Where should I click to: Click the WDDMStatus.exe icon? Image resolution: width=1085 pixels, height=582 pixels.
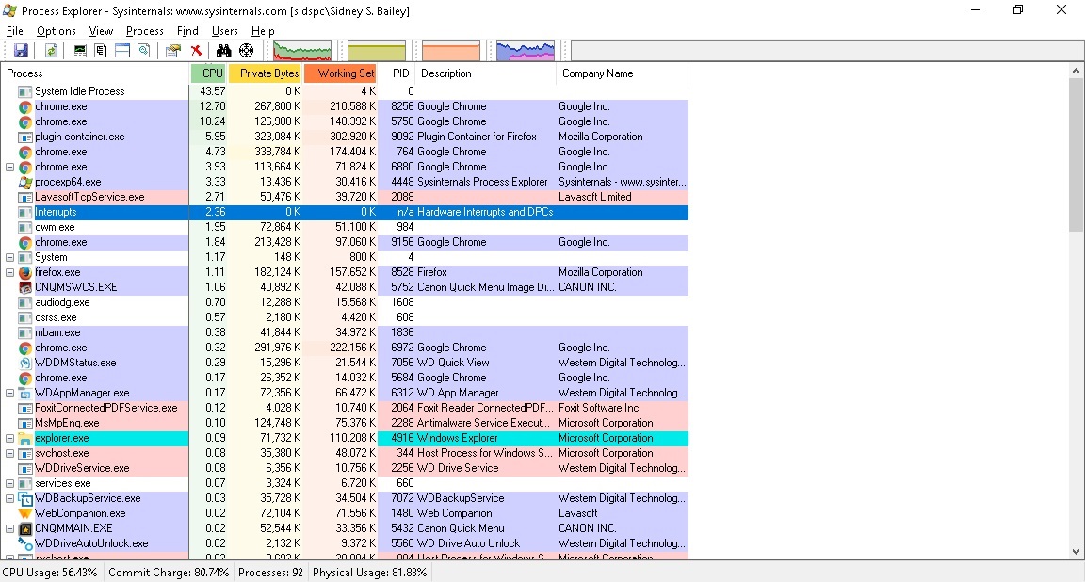[x=24, y=363]
